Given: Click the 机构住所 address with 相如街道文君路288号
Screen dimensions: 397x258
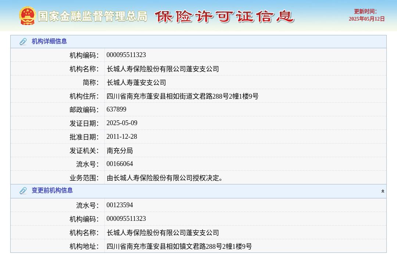Looking at the screenshot, I should point(182,96).
